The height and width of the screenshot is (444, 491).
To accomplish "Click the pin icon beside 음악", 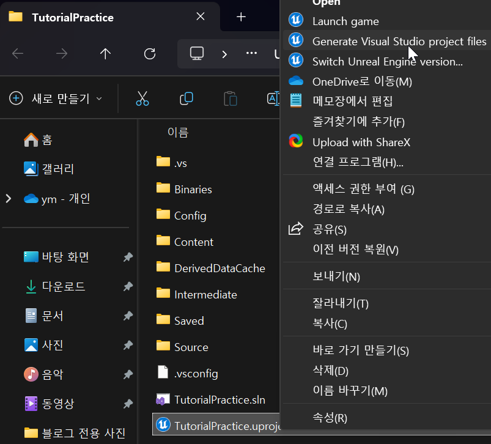I will pyautogui.click(x=128, y=374).
